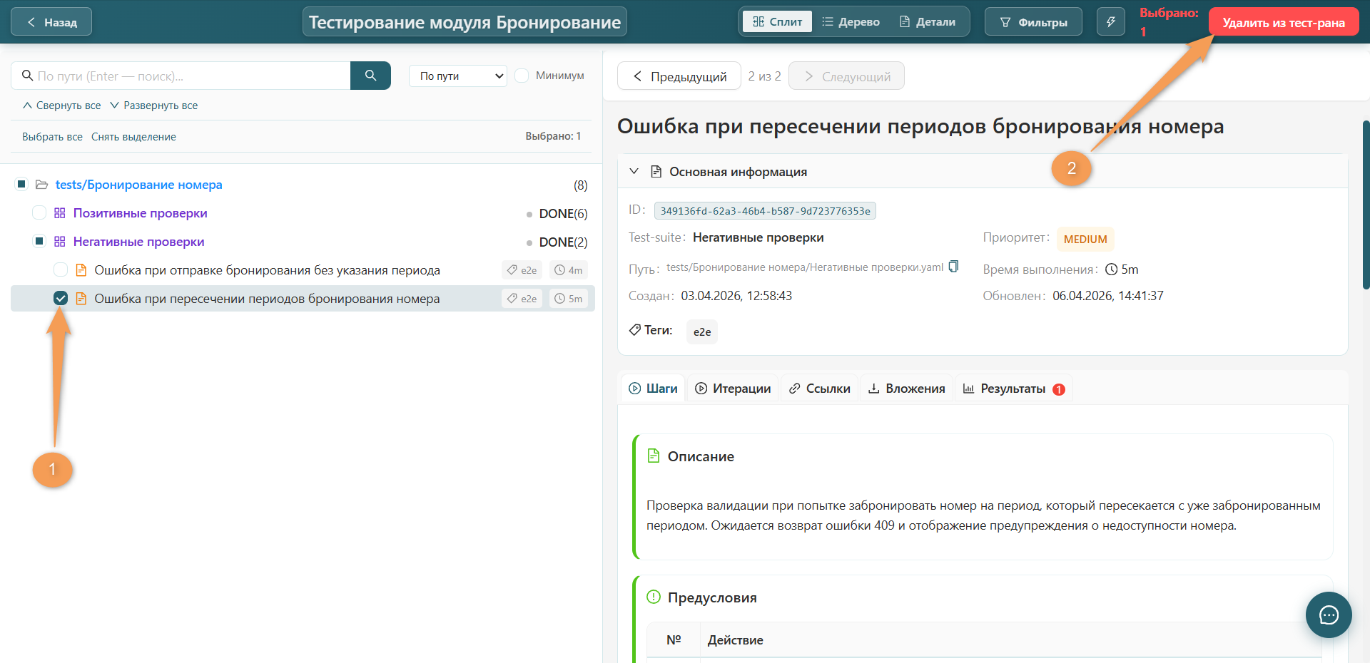Viewport: 1370px width, 663px height.
Task: Click file icon of test 'при пересечении периодов'
Action: 81,299
